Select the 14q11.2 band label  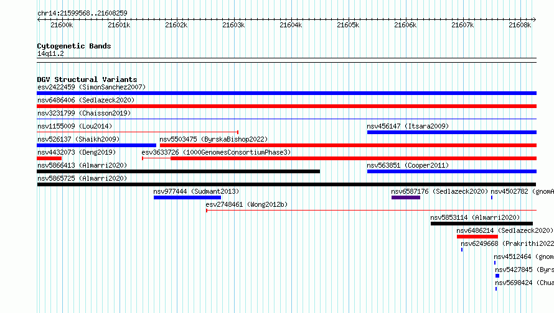click(x=50, y=53)
